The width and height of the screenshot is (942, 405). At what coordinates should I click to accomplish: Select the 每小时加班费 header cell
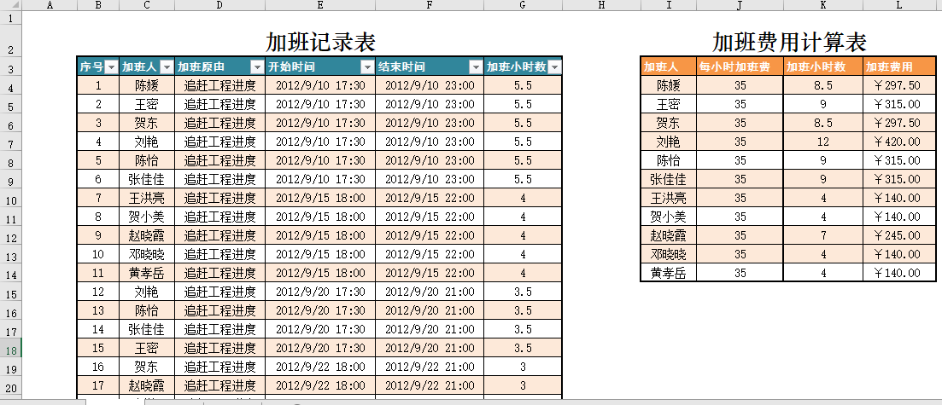[x=740, y=67]
